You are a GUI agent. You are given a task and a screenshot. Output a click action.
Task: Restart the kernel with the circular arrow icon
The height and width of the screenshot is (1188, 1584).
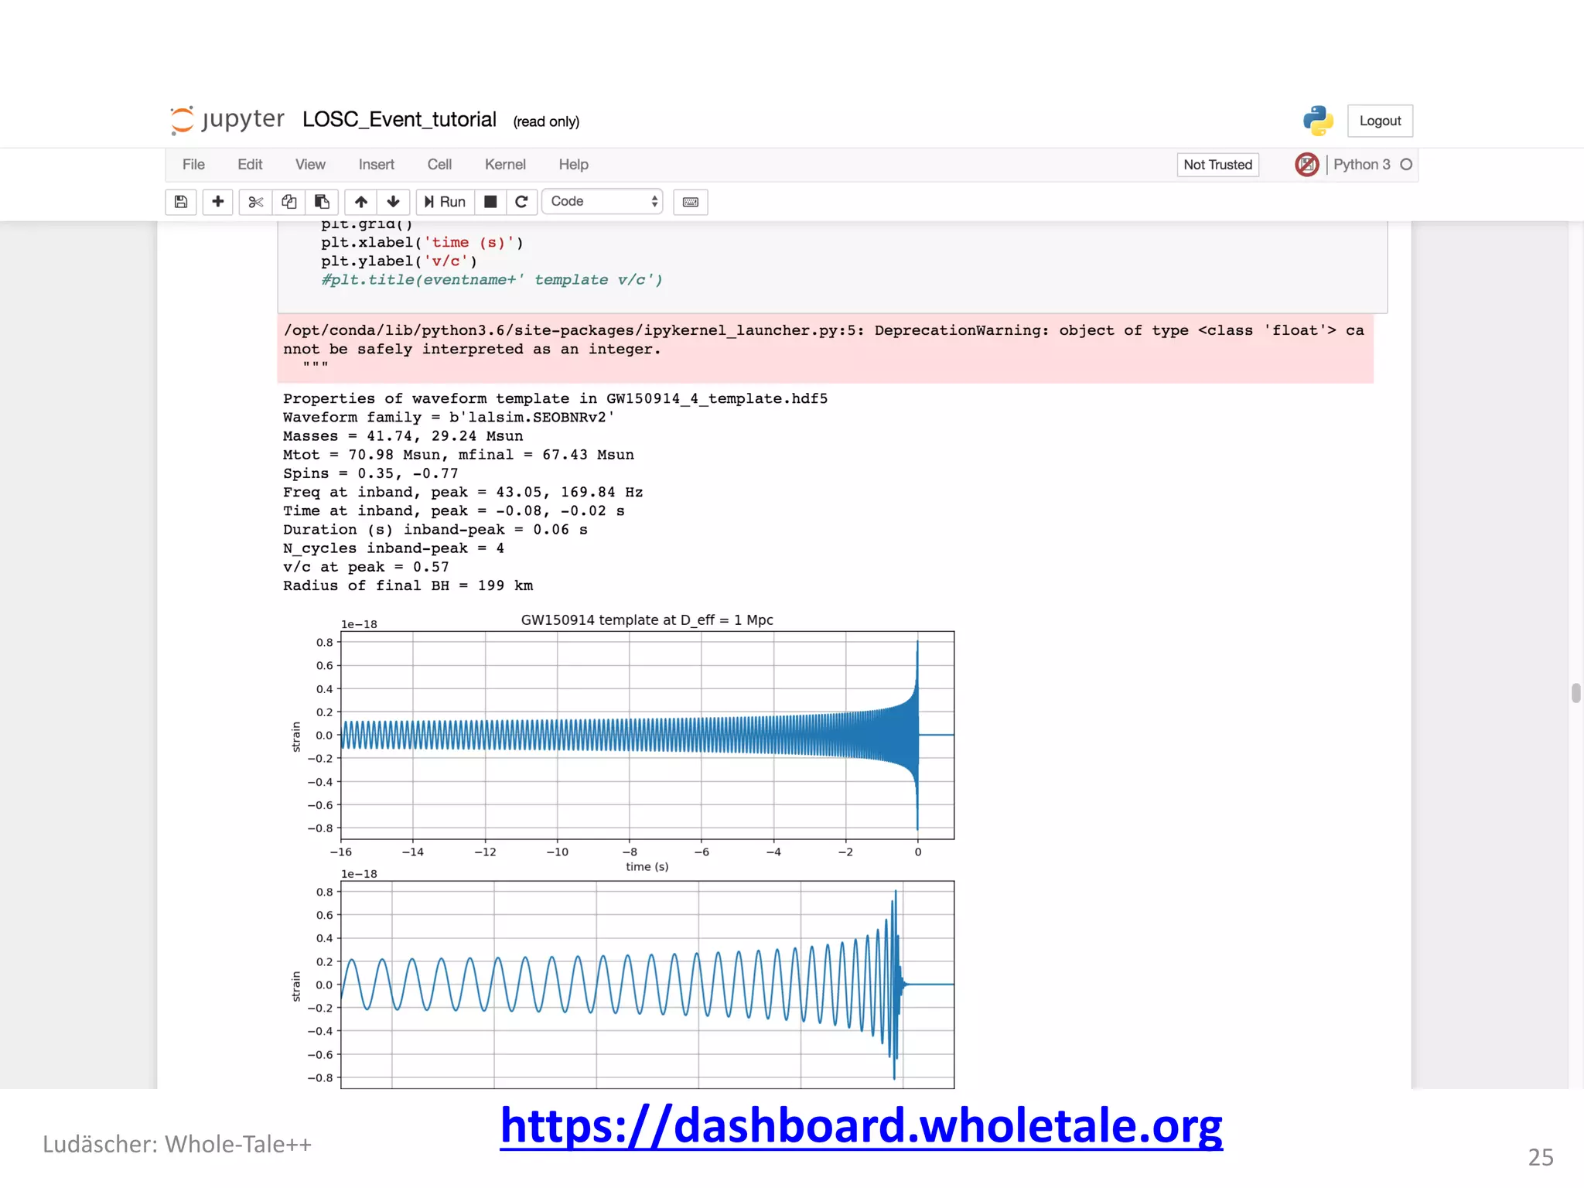[x=522, y=202]
